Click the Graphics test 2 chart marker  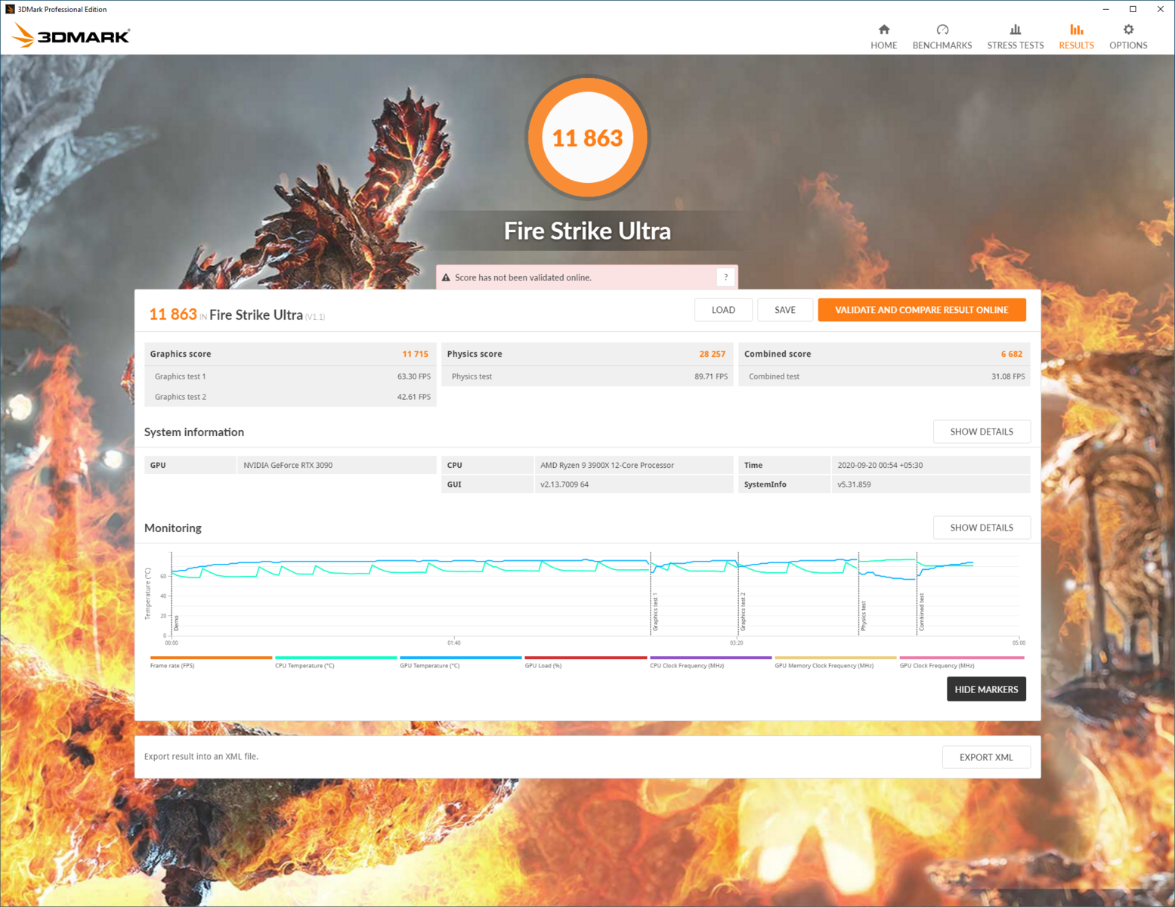coord(743,612)
